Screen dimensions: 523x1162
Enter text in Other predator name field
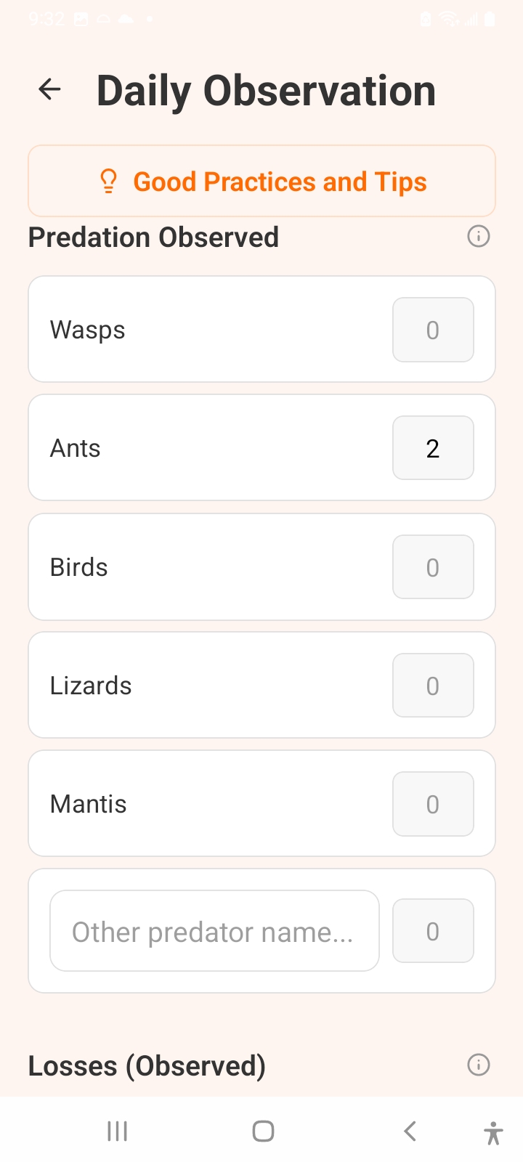click(214, 931)
